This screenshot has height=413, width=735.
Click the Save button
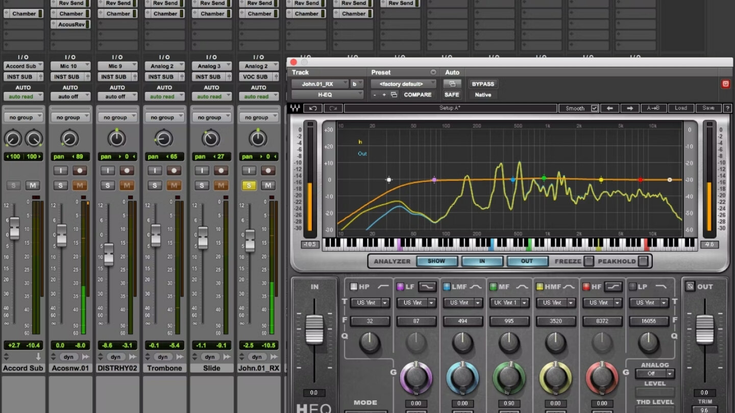(708, 108)
